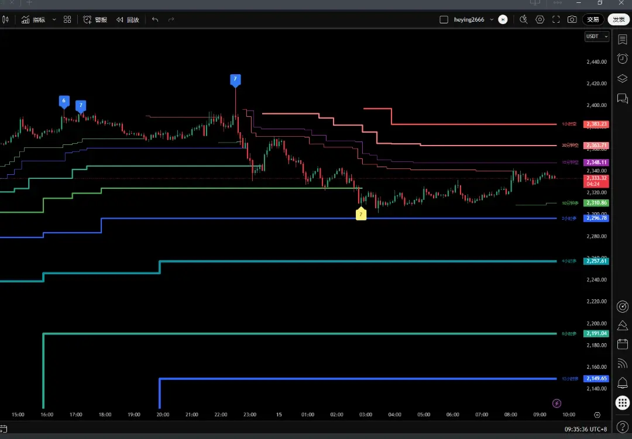Click the 2,383.23 red price label
This screenshot has width=632, height=439.
pos(596,124)
